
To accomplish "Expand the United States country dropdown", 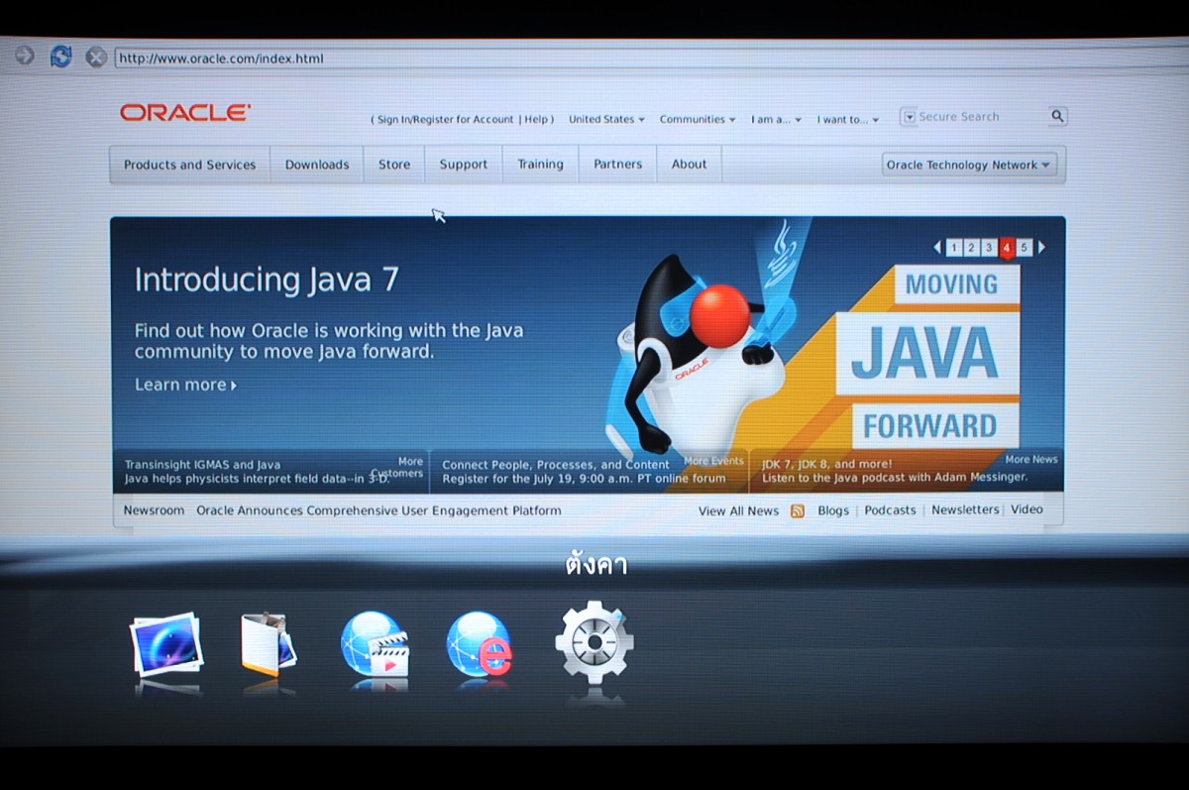I will click(x=606, y=119).
